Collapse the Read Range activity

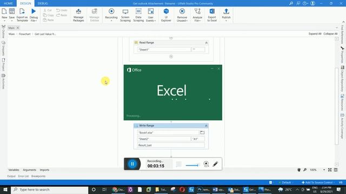point(207,43)
